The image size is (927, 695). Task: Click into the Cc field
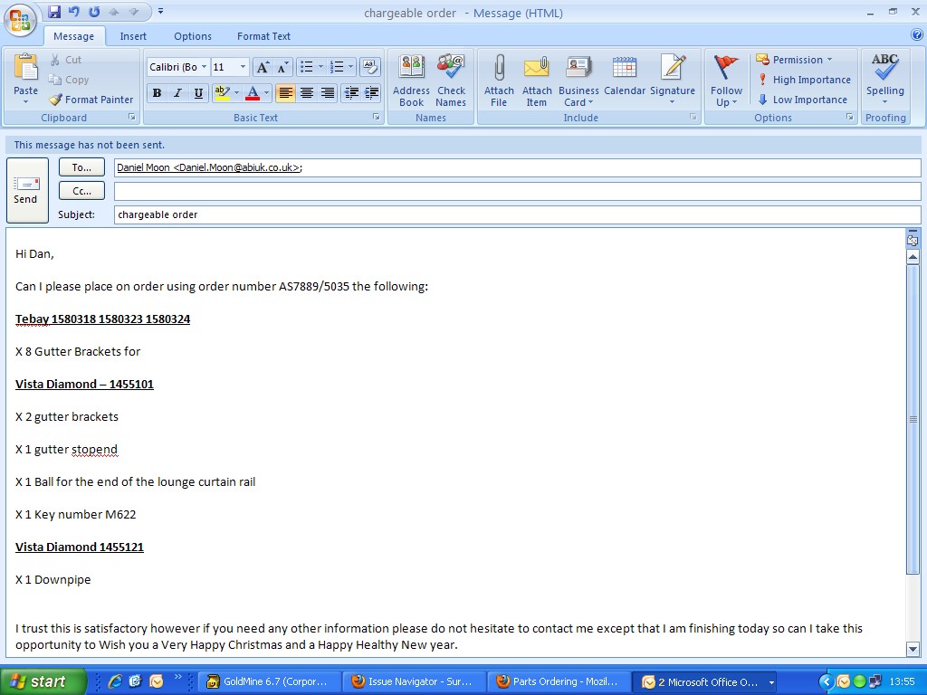point(517,191)
